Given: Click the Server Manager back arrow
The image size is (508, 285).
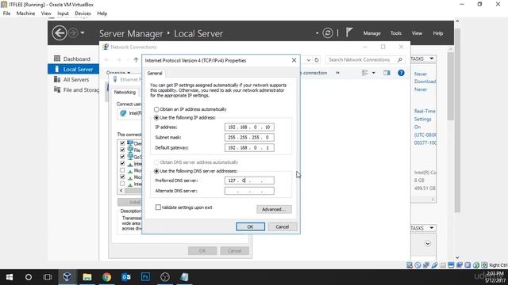Looking at the screenshot, I should [60, 33].
